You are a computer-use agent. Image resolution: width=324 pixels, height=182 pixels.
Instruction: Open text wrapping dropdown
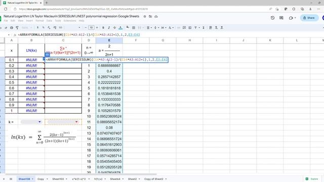click(x=163, y=28)
